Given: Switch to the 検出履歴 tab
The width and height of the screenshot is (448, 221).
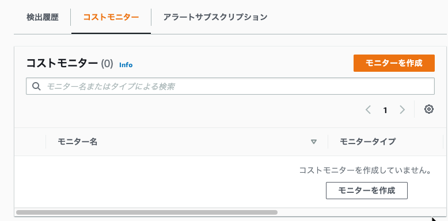Looking at the screenshot, I should [42, 17].
